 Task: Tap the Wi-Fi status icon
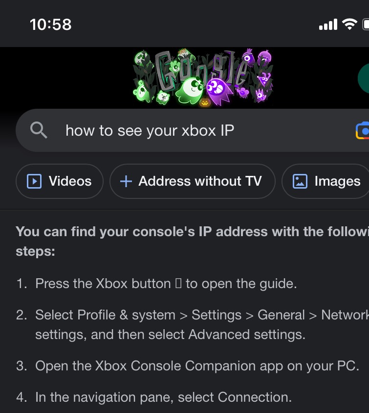point(349,24)
